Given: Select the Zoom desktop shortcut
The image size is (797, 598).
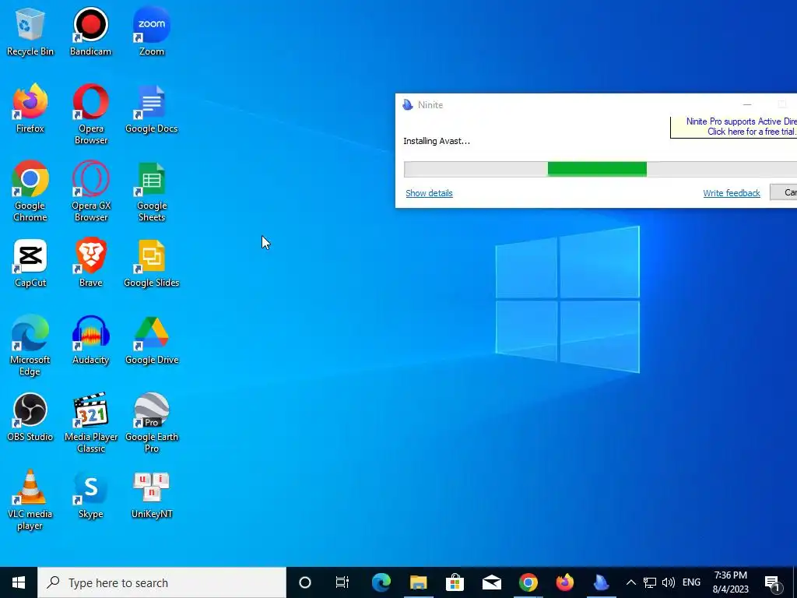Looking at the screenshot, I should [152, 31].
